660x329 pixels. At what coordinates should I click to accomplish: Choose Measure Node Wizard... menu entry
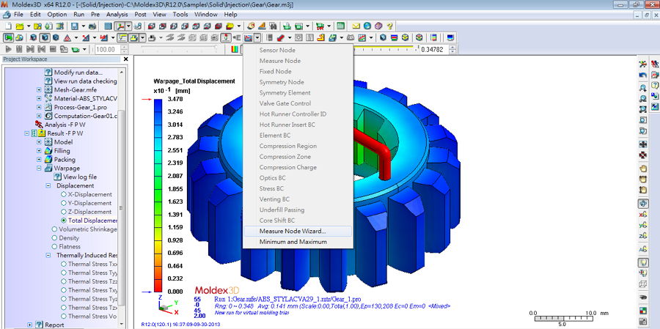point(297,231)
